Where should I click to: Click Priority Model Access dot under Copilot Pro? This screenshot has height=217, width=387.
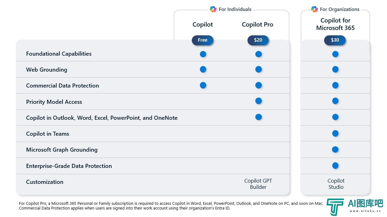(258, 101)
